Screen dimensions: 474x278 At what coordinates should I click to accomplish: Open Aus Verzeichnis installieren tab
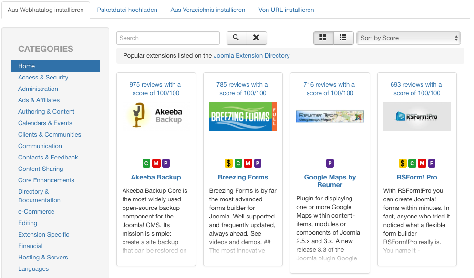(x=208, y=10)
